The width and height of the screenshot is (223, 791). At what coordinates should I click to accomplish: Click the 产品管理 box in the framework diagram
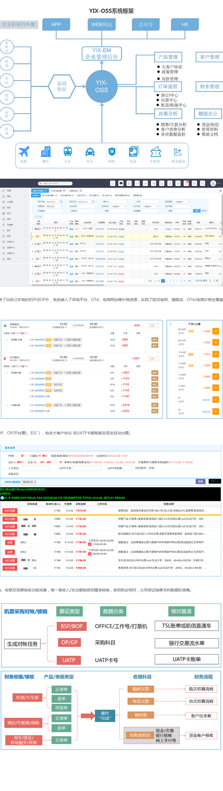coord(168,57)
